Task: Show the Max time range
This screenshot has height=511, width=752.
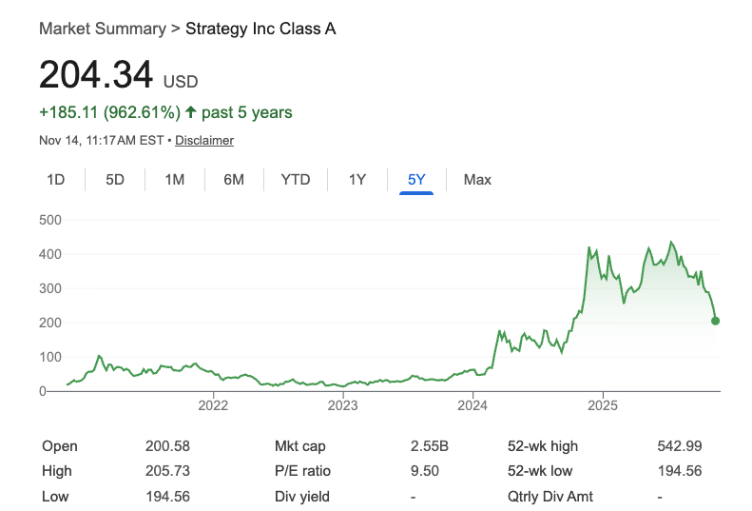Action: click(x=477, y=179)
